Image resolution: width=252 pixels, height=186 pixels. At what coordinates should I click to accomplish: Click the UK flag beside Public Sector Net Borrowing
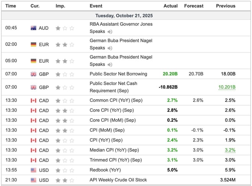[x=34, y=74]
